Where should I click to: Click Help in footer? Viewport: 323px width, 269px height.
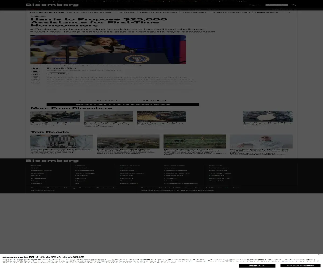pyautogui.click(x=237, y=188)
